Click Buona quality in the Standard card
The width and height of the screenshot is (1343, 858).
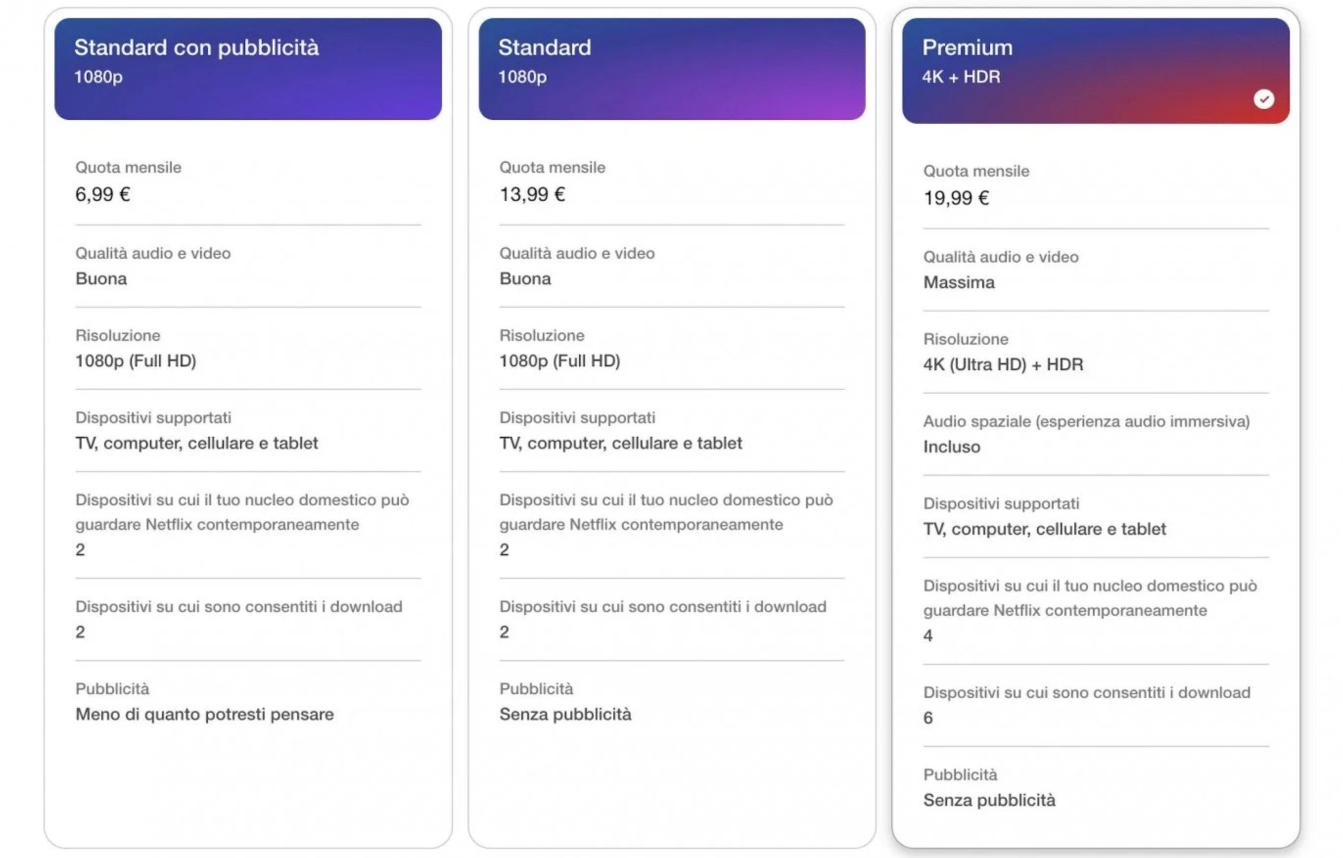coord(525,279)
